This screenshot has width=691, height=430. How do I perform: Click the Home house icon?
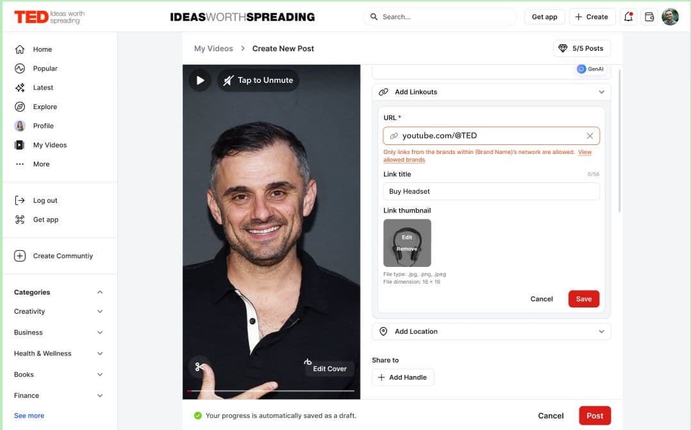20,49
